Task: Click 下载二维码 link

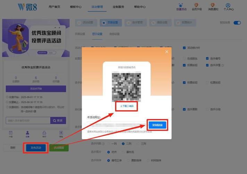Action: [127, 106]
